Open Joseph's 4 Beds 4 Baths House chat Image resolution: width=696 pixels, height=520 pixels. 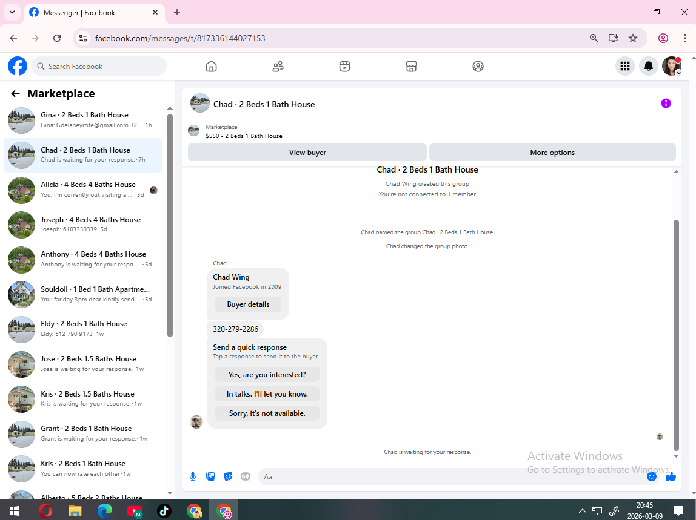click(82, 225)
